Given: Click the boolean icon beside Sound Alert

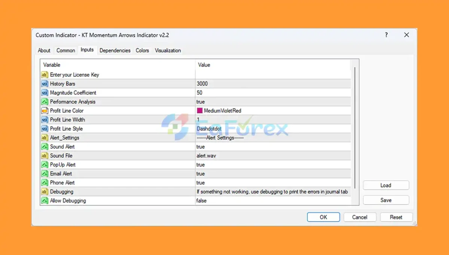Looking at the screenshot, I should [45, 147].
